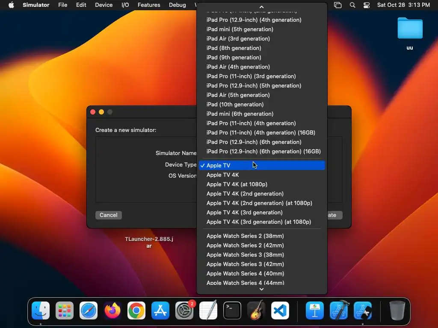This screenshot has width=438, height=328.
Task: Open Spotlight search in menu bar
Action: [x=352, y=5]
